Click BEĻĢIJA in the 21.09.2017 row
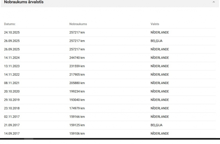The image size is (220, 144). coord(157,125)
